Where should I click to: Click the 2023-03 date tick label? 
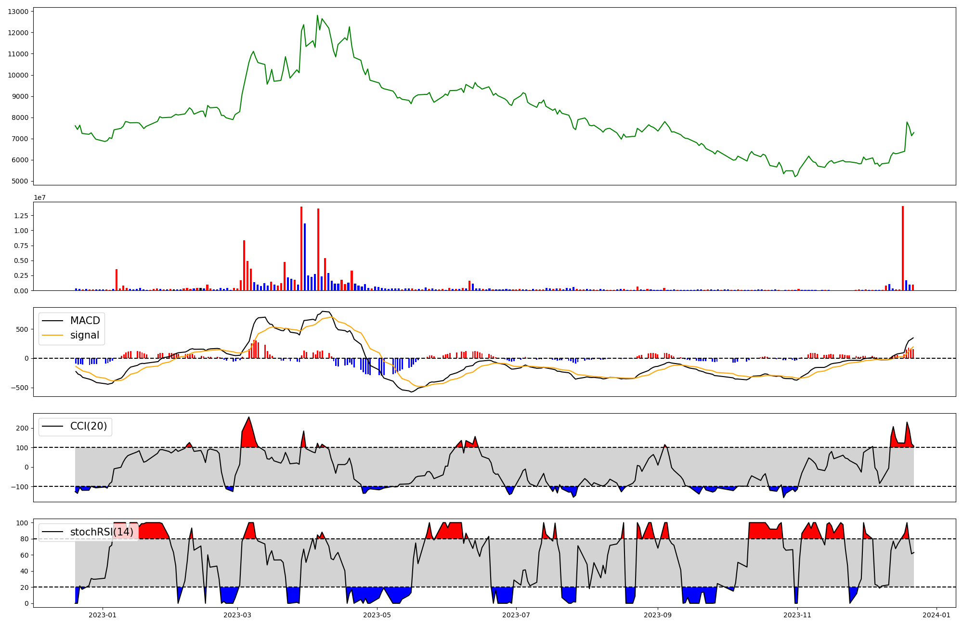click(x=237, y=615)
